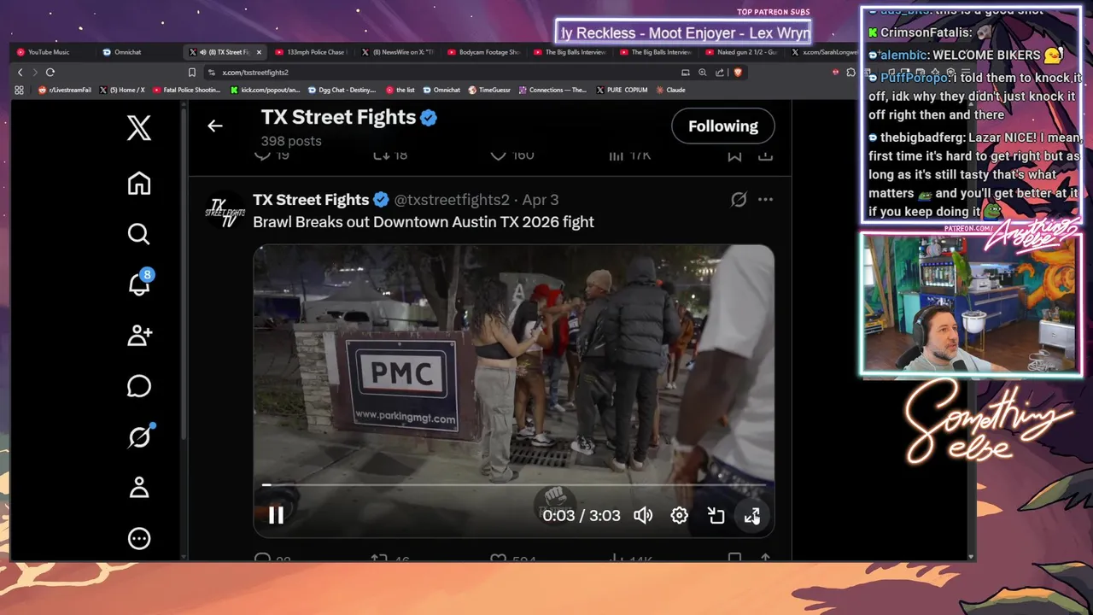Click the share icon in address bar

(x=721, y=73)
